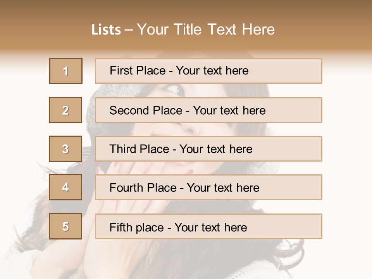Select the Second Place text bar

pyautogui.click(x=208, y=110)
